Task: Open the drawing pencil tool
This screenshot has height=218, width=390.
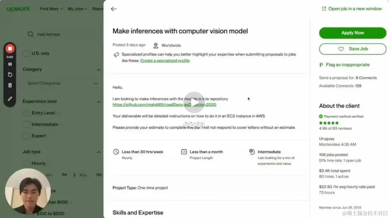Action: [x=10, y=99]
